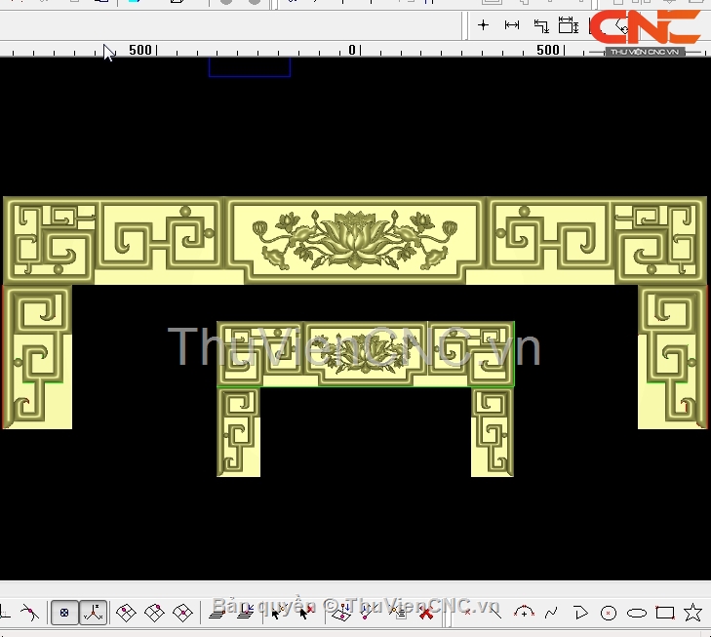Select the small lotus table relief
The width and height of the screenshot is (711, 637).
click(x=366, y=353)
